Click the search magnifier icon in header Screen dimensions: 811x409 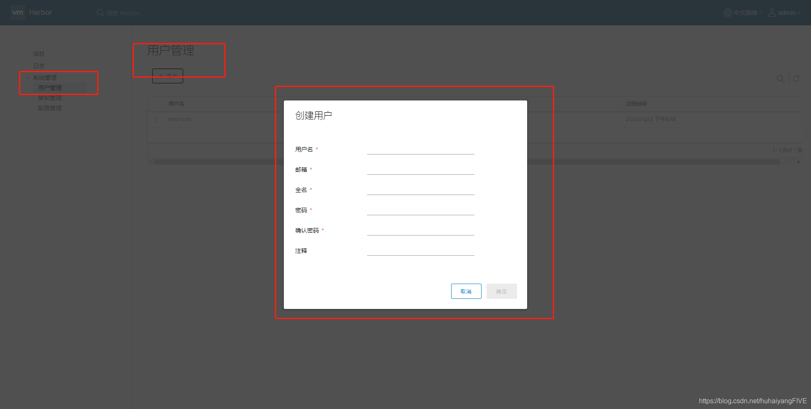pos(100,13)
